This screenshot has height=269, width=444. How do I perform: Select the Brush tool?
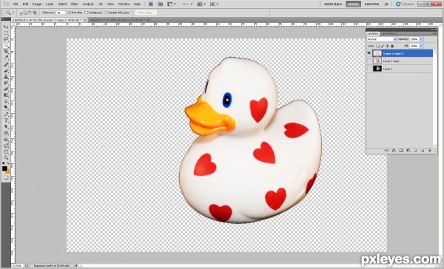[6, 71]
